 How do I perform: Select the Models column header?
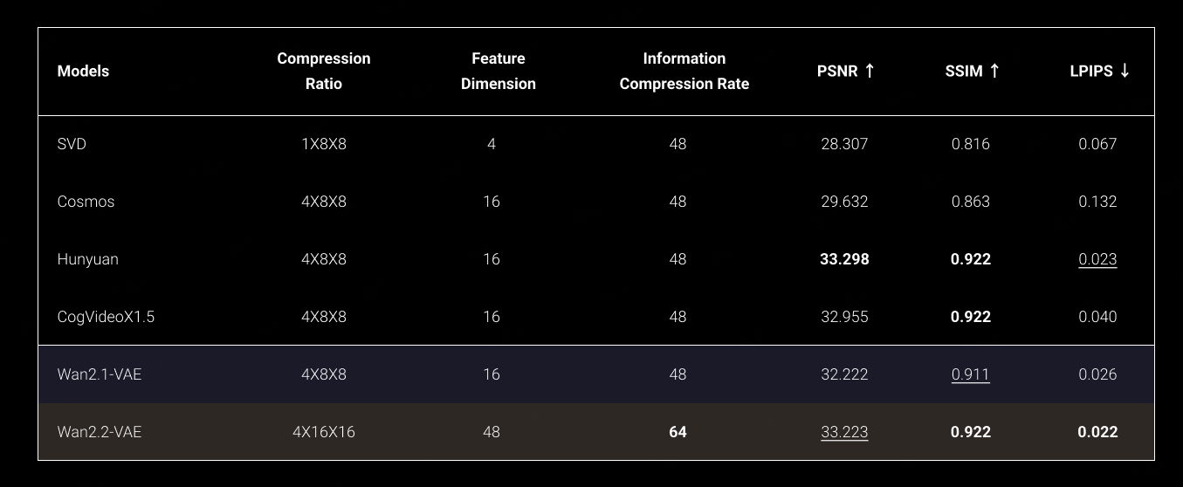pyautogui.click(x=83, y=71)
